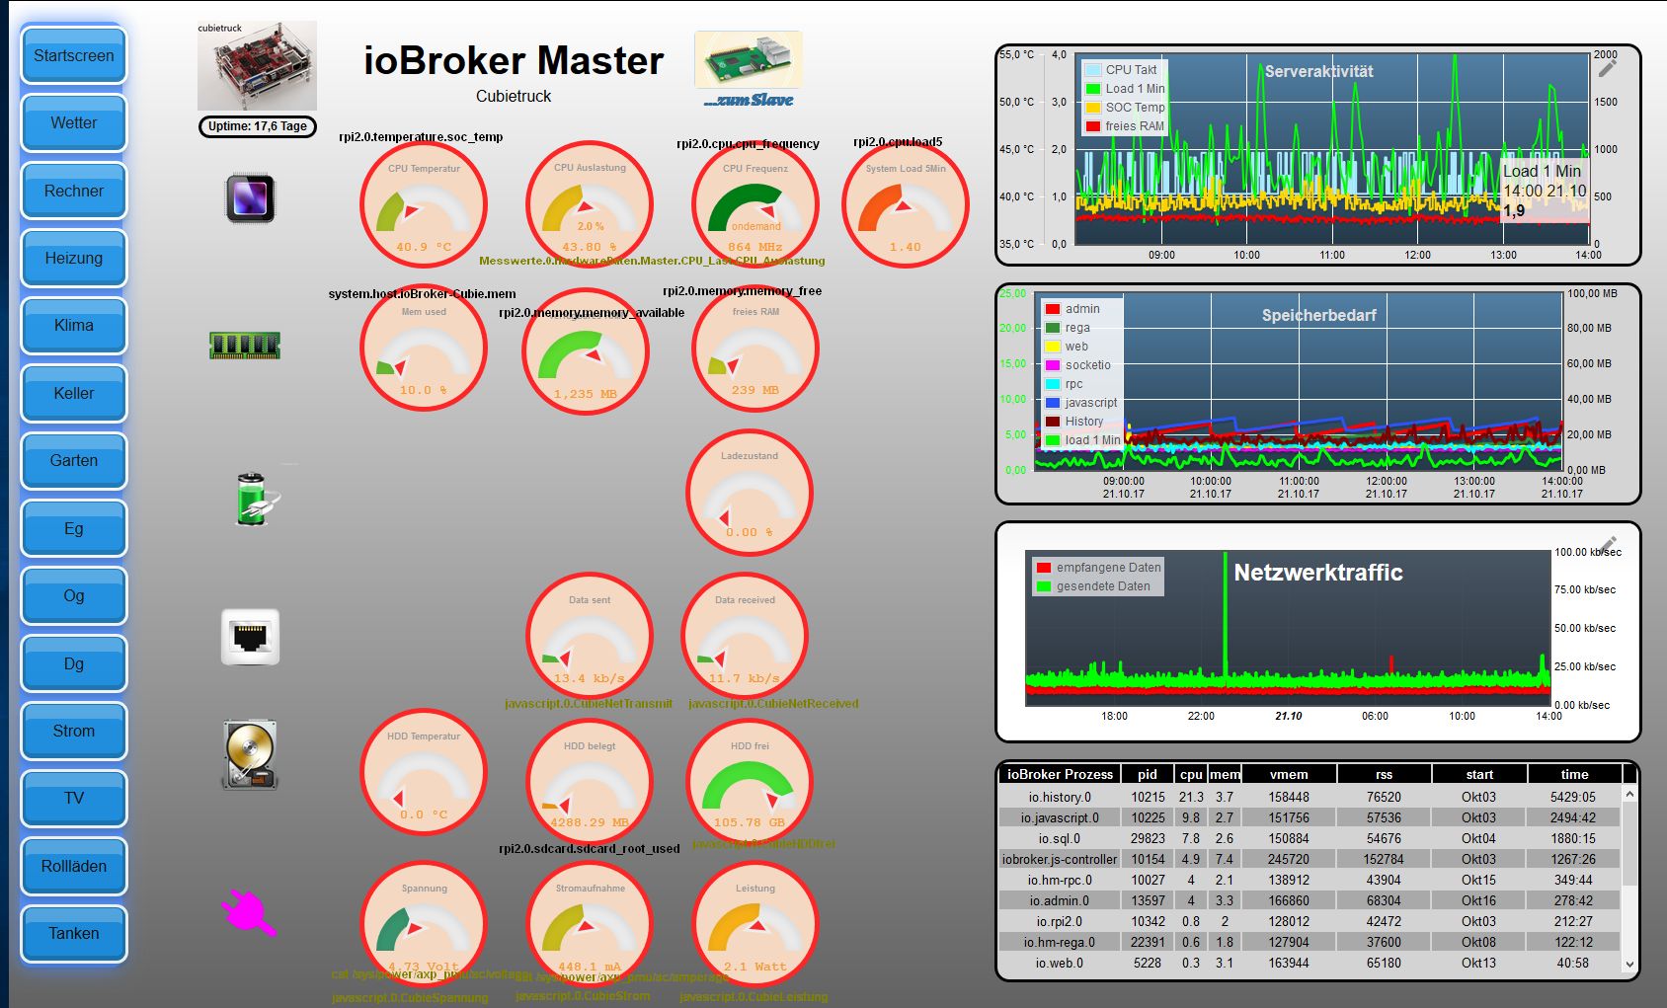Follow the zum Slave Raspberry Pi link
Screen dimensions: 1667x1008
(749, 69)
